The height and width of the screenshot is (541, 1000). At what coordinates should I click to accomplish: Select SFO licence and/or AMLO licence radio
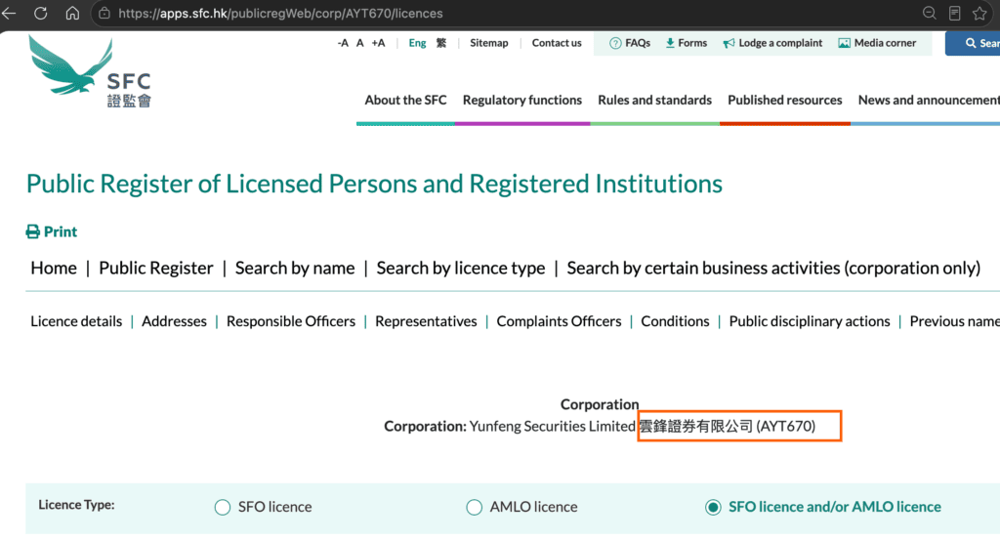[x=713, y=507]
